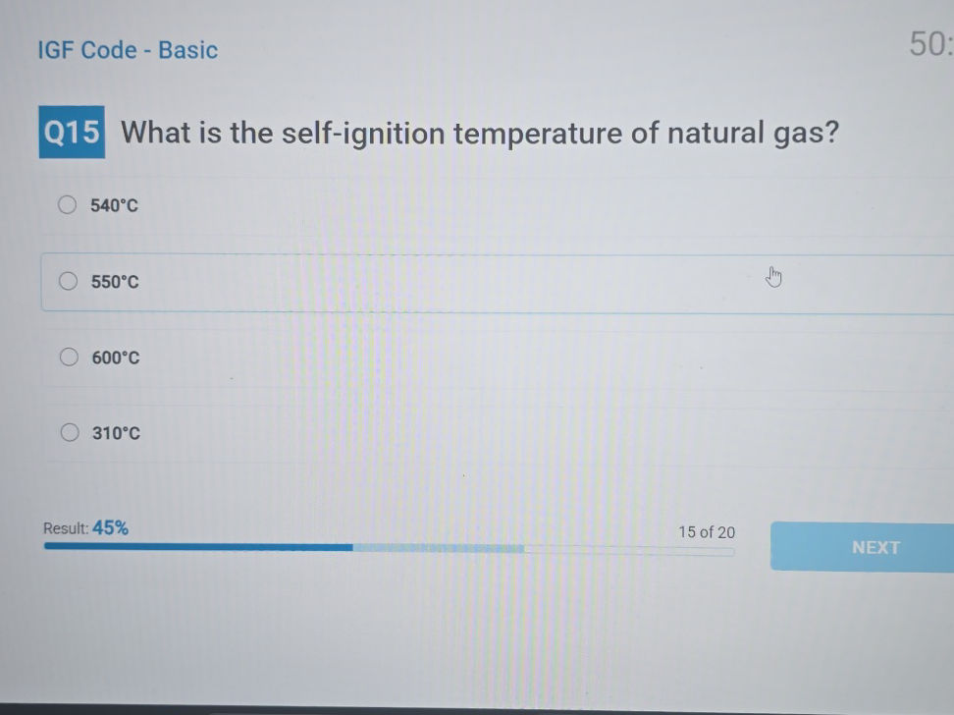
Task: Click the quiz progress bar
Action: pos(389,547)
